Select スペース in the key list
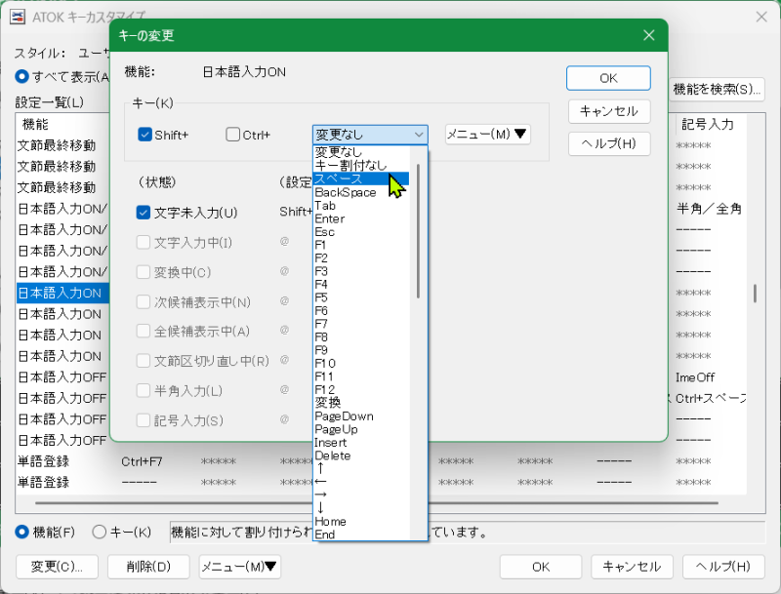781x594 pixels. tap(361, 178)
